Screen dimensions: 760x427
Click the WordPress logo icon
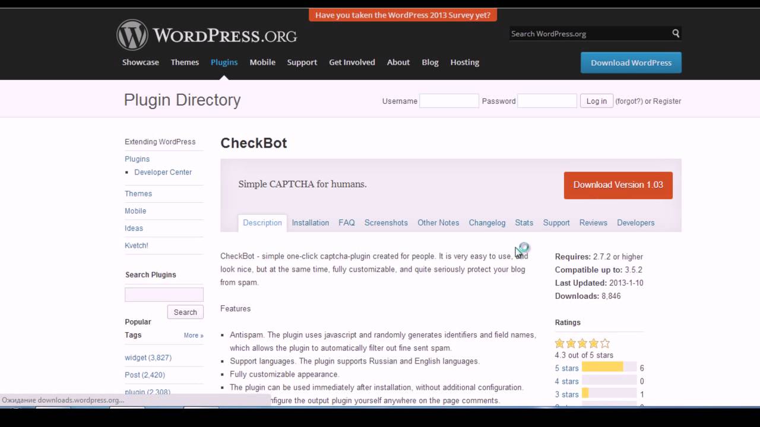pos(132,35)
